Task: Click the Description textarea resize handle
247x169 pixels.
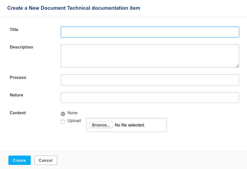Action: (x=237, y=66)
